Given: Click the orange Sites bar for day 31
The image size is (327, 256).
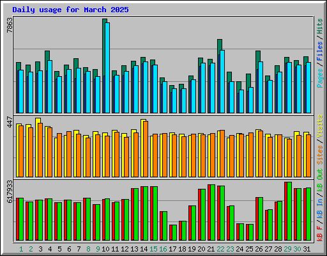Looking at the screenshot, I should [308, 156].
